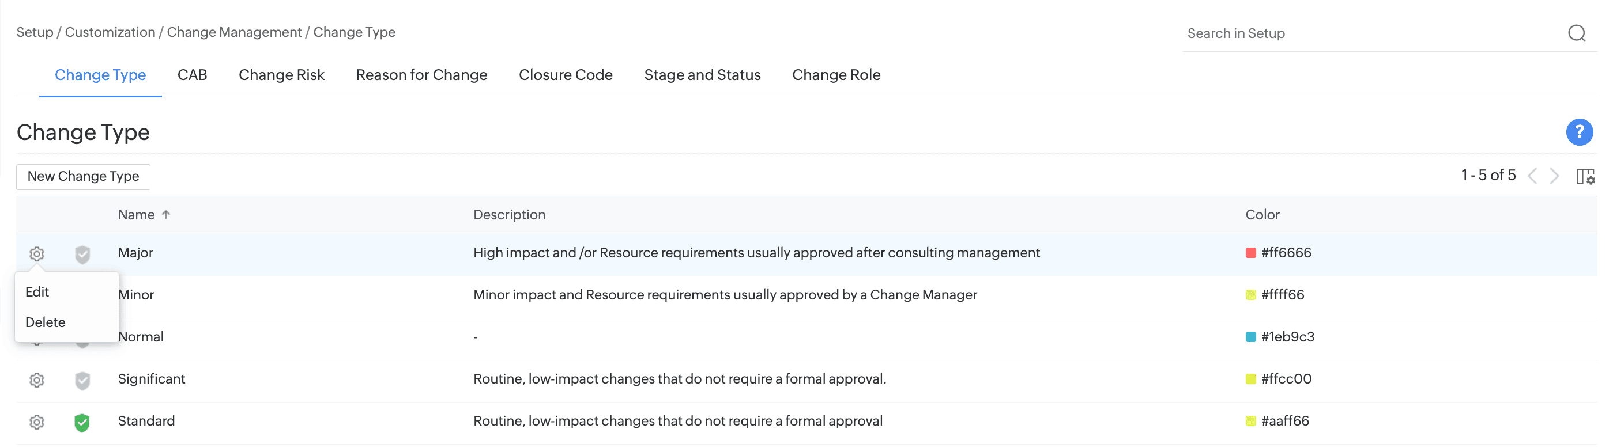The width and height of the screenshot is (1613, 448).
Task: Toggle the green default shield for Standard
Action: pos(82,422)
